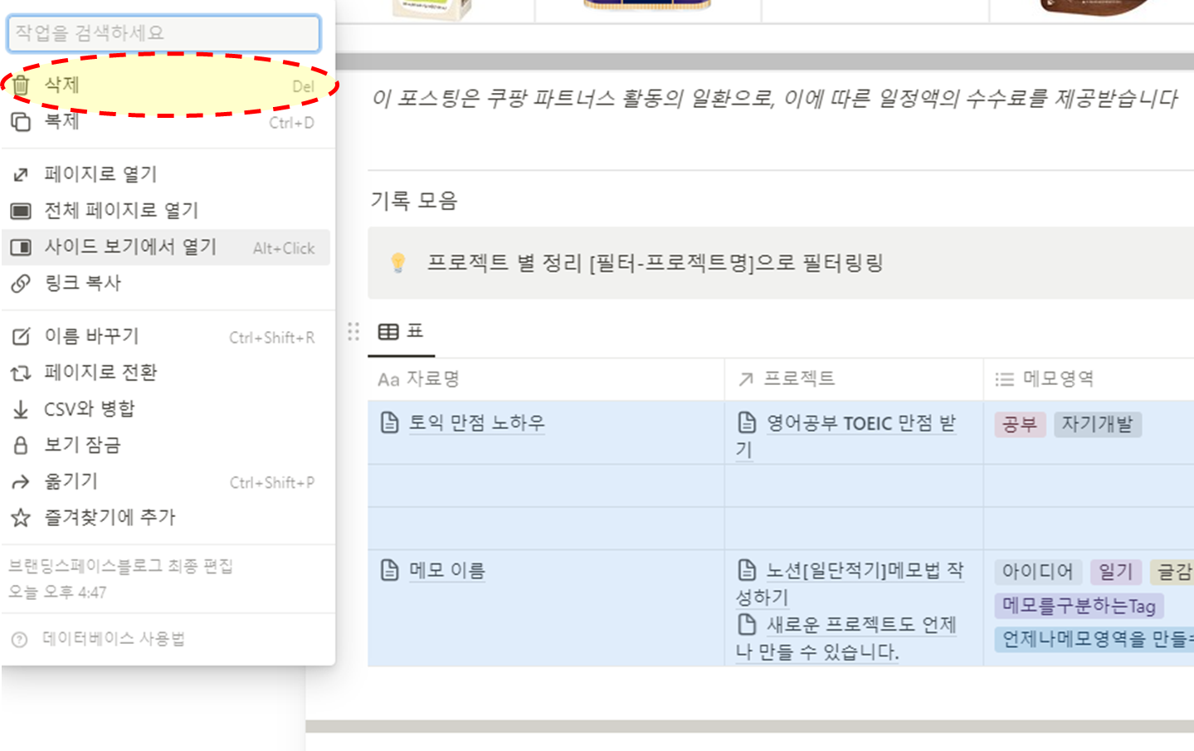
Task: Select 즐겨찾기에 추가 option
Action: (166, 518)
